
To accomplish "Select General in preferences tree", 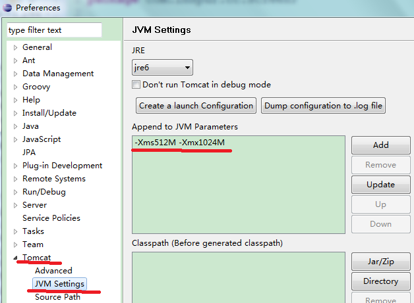I will [37, 47].
